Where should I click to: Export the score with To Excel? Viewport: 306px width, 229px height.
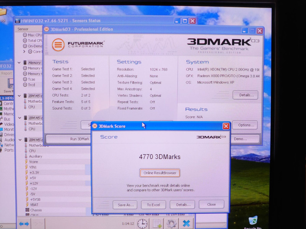pos(153,205)
